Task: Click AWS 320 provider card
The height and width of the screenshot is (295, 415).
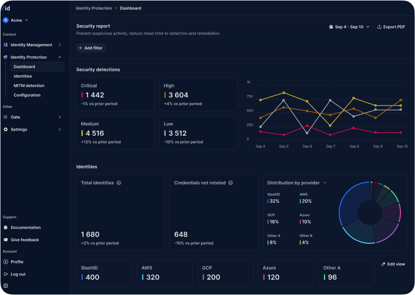Action: (165, 273)
